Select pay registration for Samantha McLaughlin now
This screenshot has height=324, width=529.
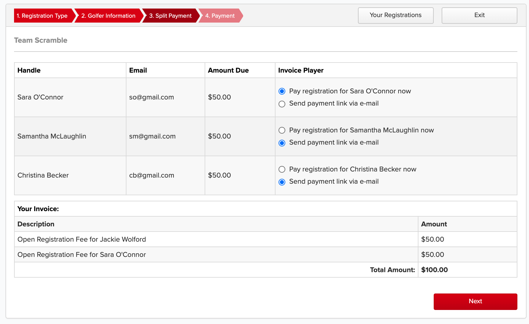282,130
